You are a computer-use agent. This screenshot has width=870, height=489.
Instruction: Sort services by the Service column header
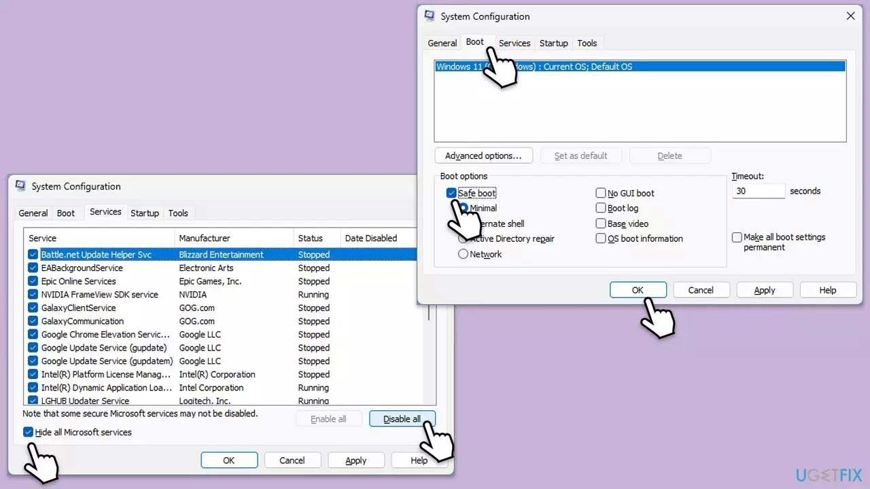100,238
